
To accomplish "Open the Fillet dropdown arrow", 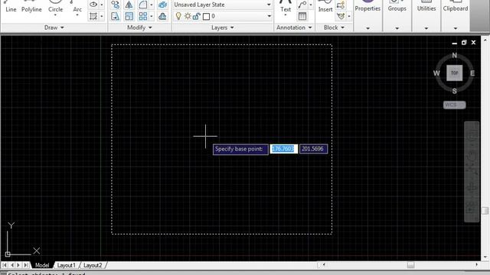I will pos(152,5).
